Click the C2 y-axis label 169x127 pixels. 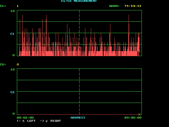click(12, 92)
